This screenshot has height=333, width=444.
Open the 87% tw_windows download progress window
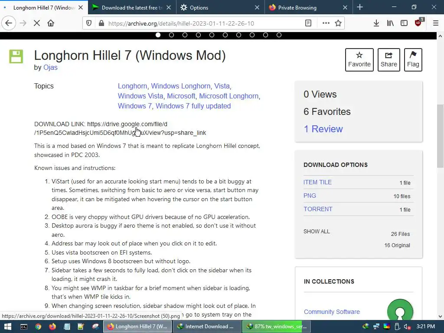click(277, 326)
